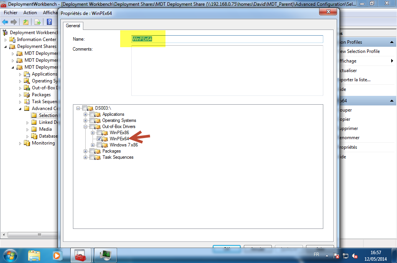Open the Fichier menu
This screenshot has height=263, width=397.
coord(10,13)
